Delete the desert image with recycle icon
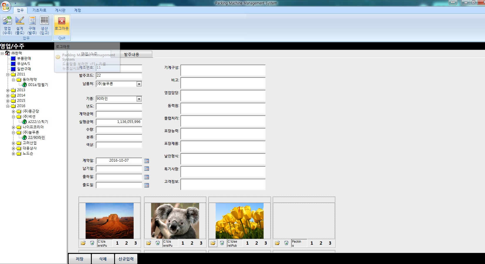 coord(92,243)
